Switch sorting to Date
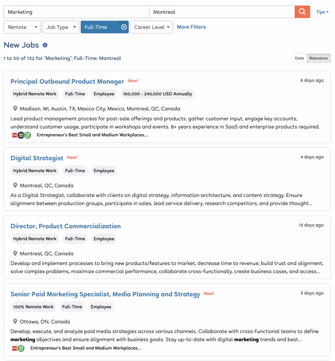 click(299, 58)
